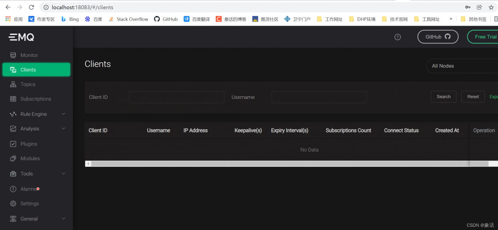Image resolution: width=498 pixels, height=230 pixels.
Task: Open the 工具网址 bookmark folder
Action: tap(427, 19)
